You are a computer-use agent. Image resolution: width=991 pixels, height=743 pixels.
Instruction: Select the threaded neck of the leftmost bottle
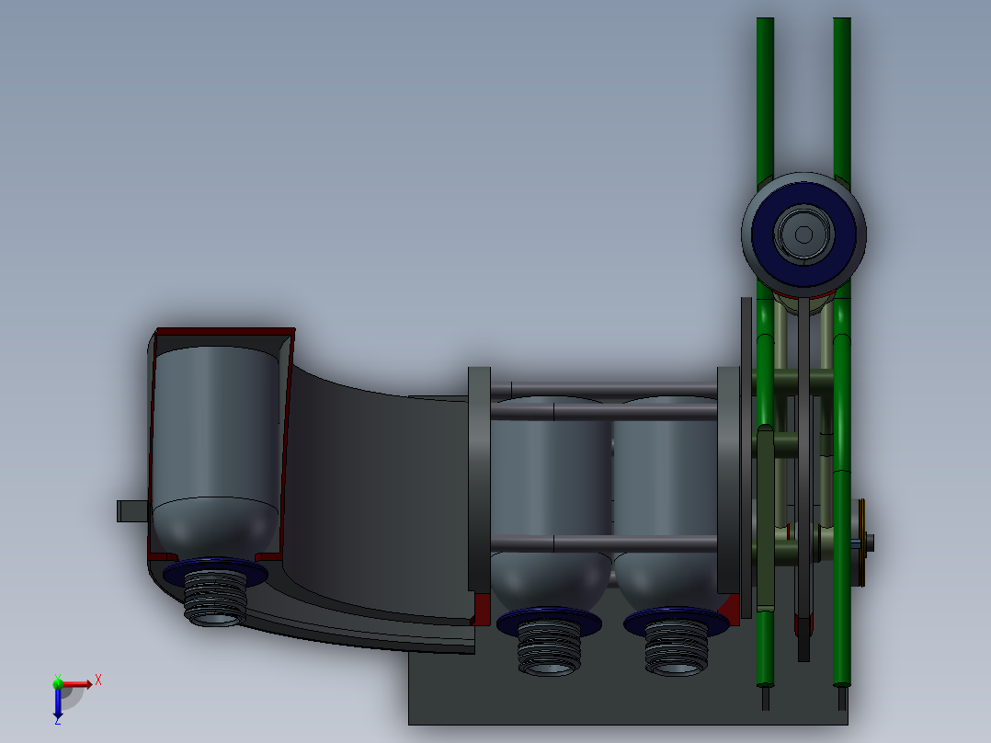pyautogui.click(x=215, y=599)
